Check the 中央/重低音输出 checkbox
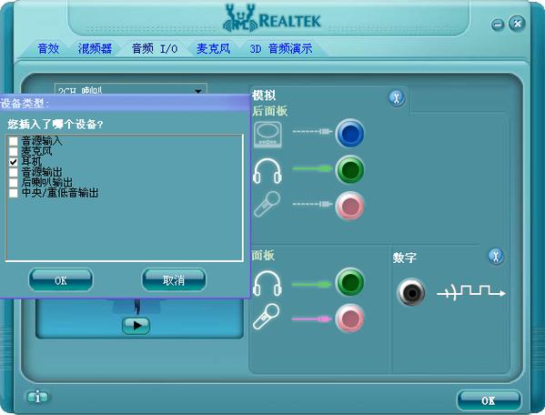545x415 pixels. 14,193
